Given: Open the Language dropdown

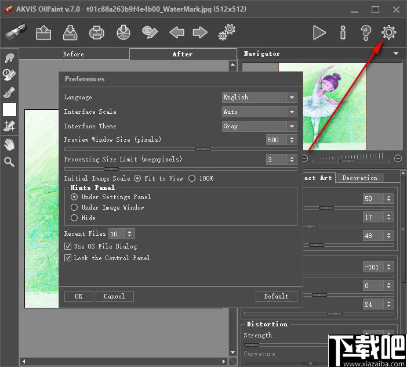Looking at the screenshot, I should tap(260, 97).
